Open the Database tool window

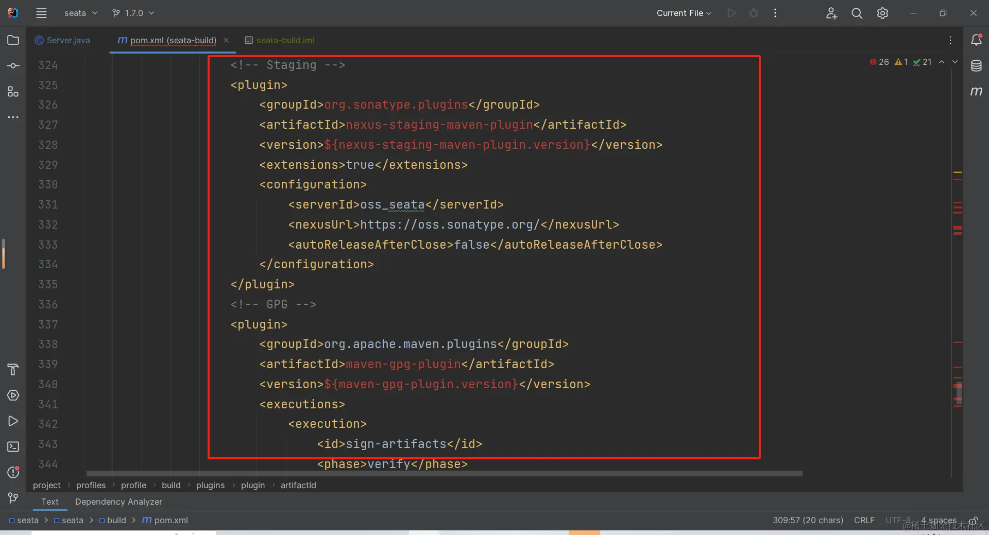976,66
